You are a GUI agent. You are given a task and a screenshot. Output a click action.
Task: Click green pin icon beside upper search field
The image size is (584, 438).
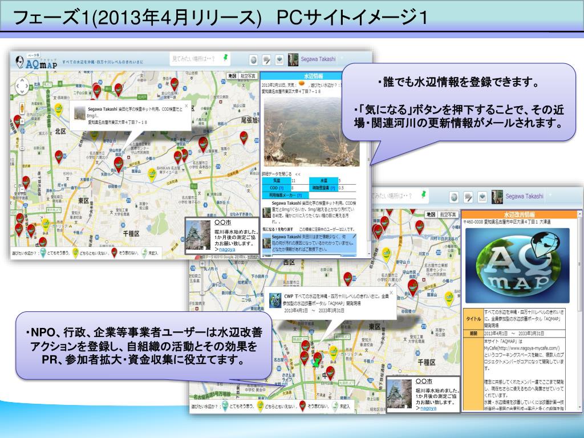226,58
